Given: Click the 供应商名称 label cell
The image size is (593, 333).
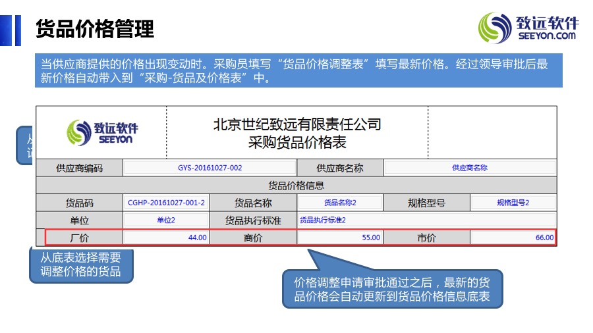Looking at the screenshot, I should [x=339, y=168].
